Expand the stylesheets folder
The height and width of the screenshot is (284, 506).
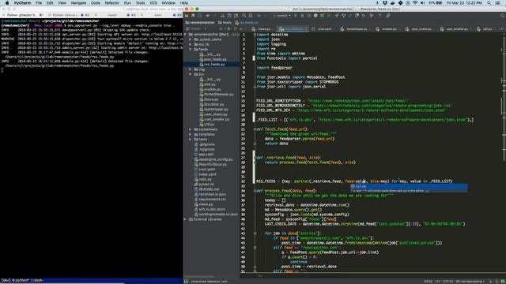click(190, 129)
